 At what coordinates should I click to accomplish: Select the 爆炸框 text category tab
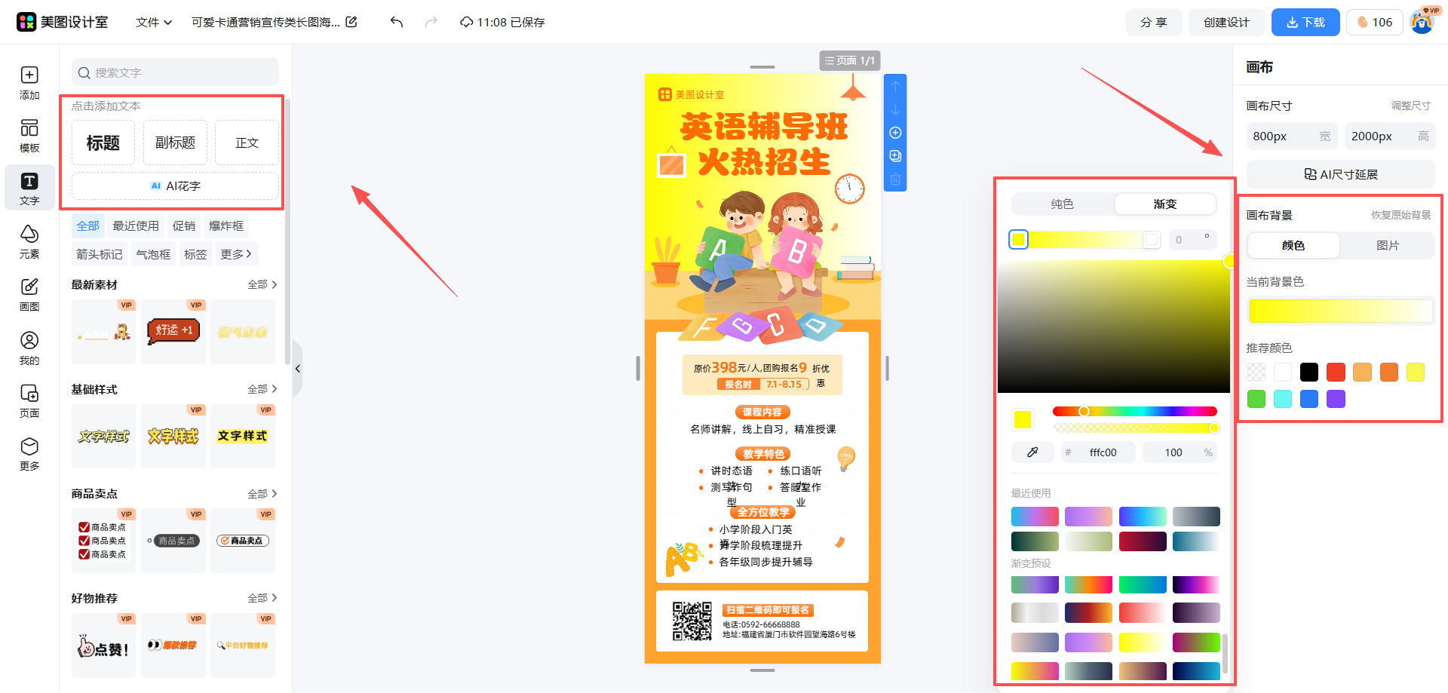click(225, 225)
